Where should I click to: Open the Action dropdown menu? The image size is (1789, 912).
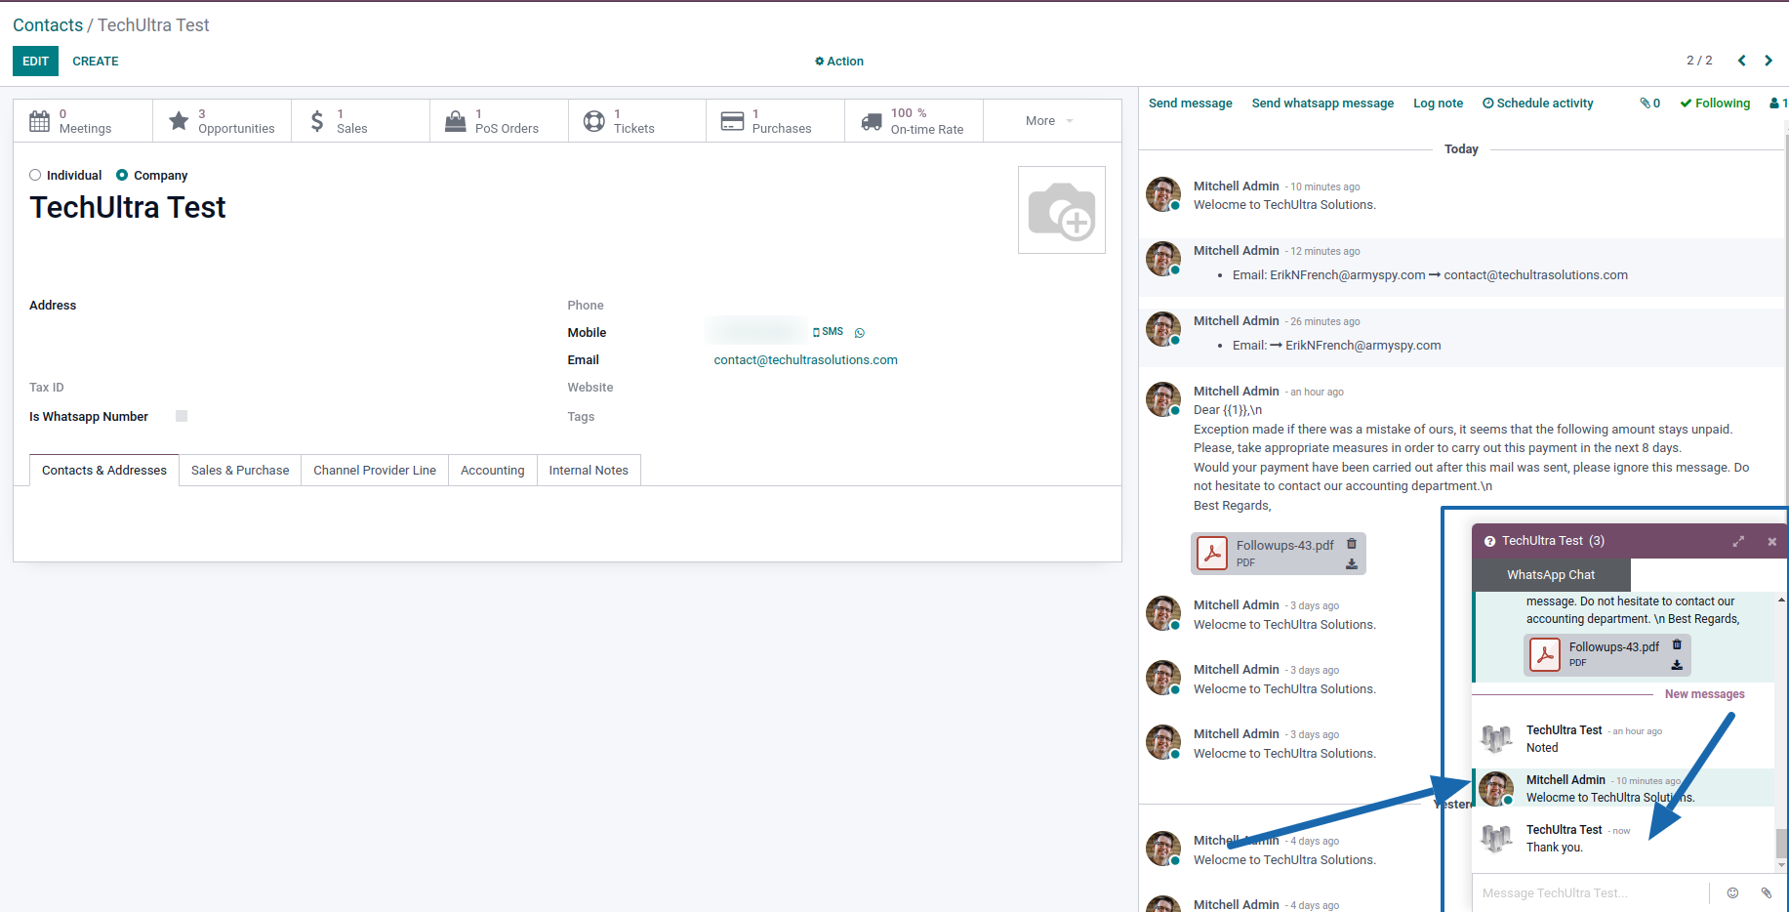pyautogui.click(x=839, y=61)
